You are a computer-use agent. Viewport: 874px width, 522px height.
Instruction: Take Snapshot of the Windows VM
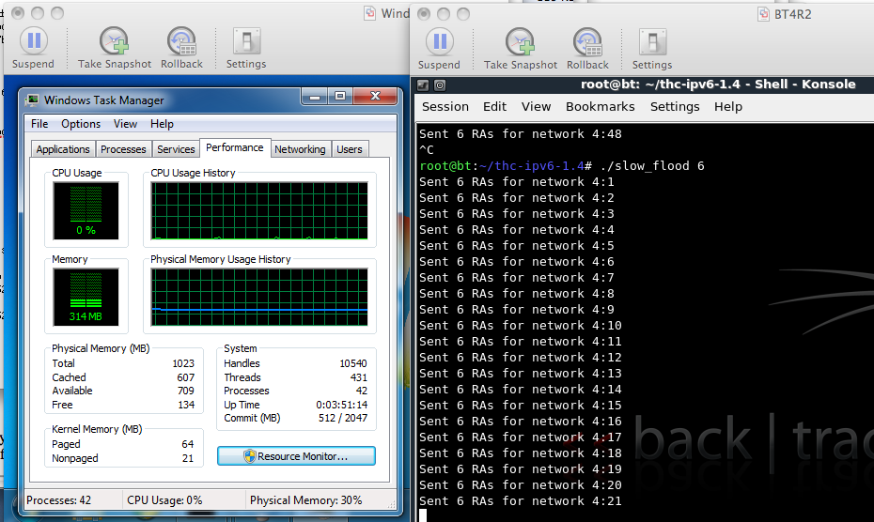[x=115, y=48]
